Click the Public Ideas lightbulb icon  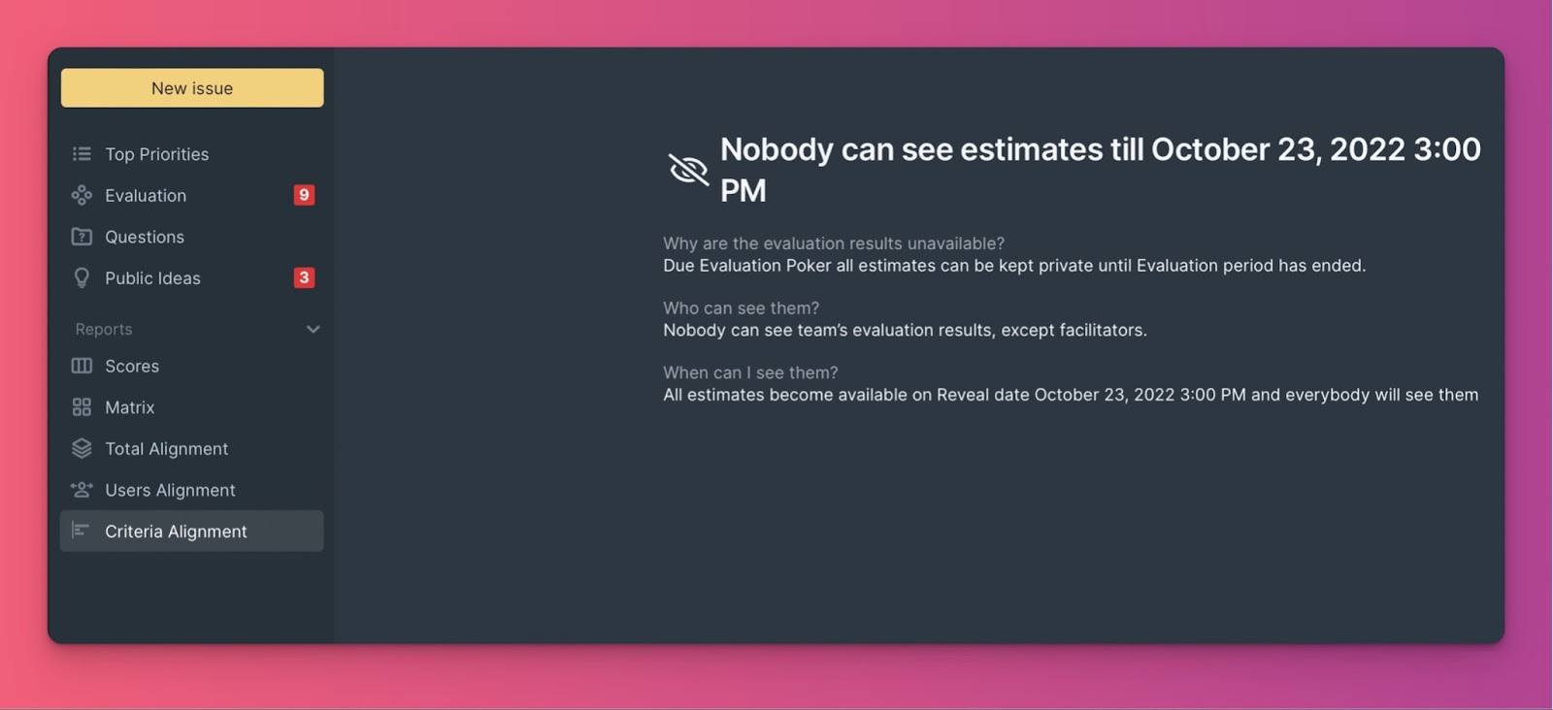(82, 278)
